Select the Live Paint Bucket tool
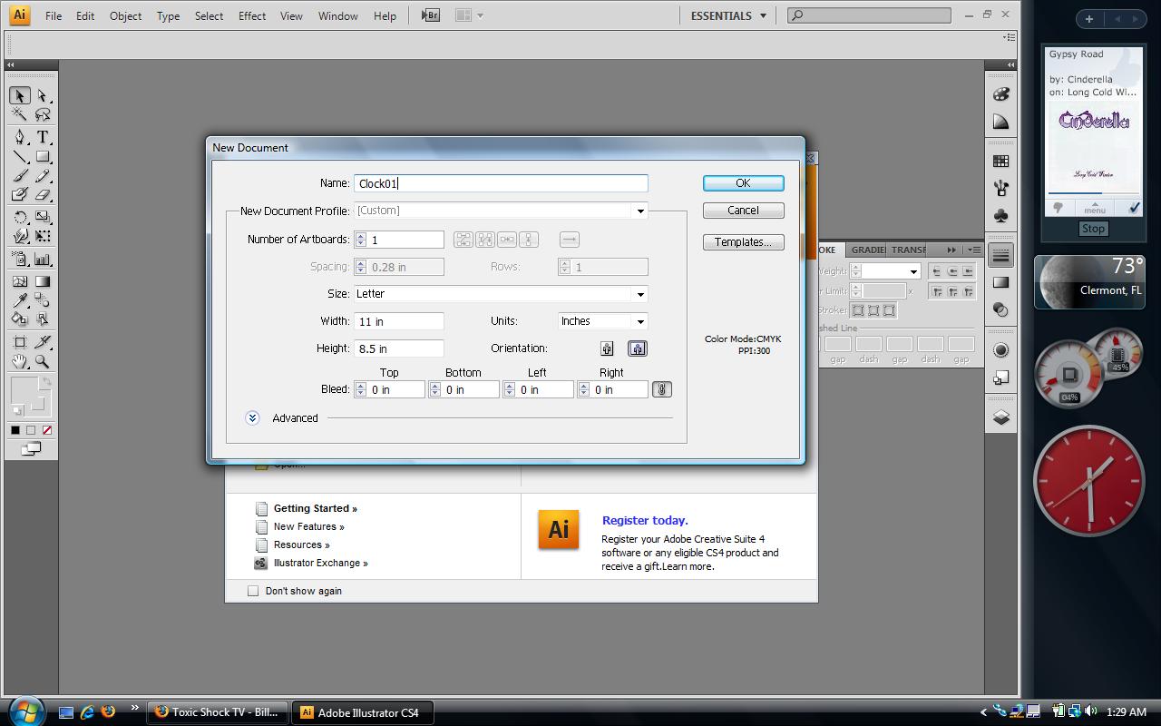Image resolution: width=1161 pixels, height=726 pixels. point(20,319)
